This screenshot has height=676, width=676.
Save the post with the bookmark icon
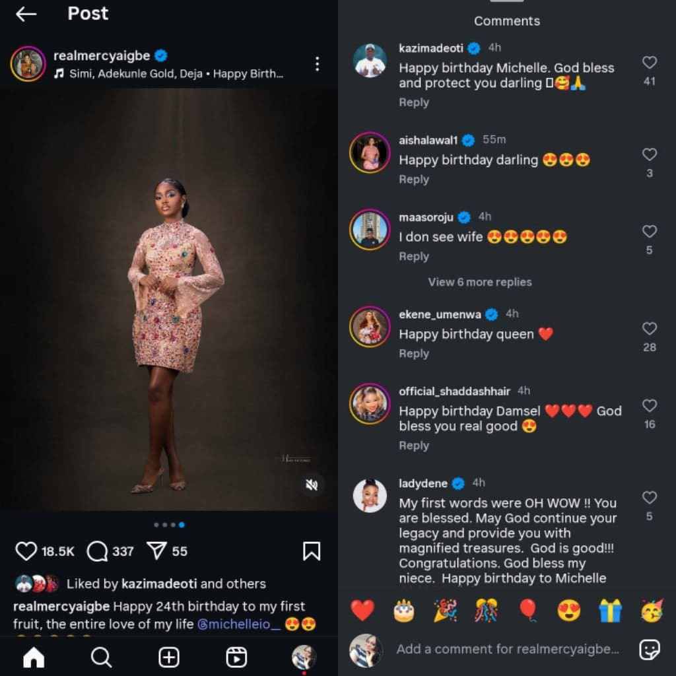tap(312, 551)
